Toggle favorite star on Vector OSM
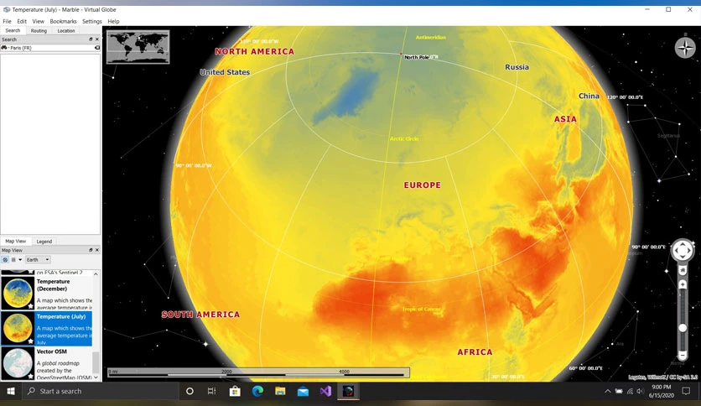This screenshot has height=406, width=701. point(30,376)
